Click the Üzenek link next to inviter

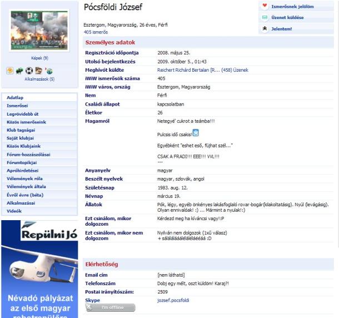(241, 70)
